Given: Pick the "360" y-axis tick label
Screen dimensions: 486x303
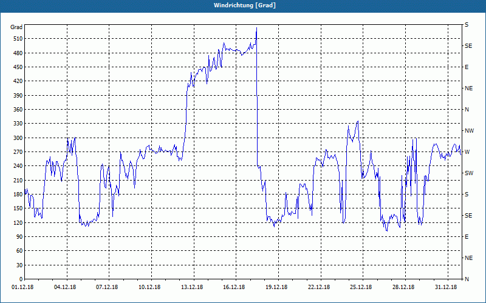Looking at the screenshot, I should point(18,110).
